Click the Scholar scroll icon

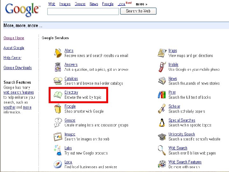162,109
